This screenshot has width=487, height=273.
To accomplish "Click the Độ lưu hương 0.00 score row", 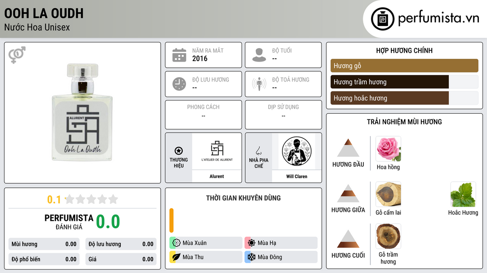I will pyautogui.click(x=121, y=244).
